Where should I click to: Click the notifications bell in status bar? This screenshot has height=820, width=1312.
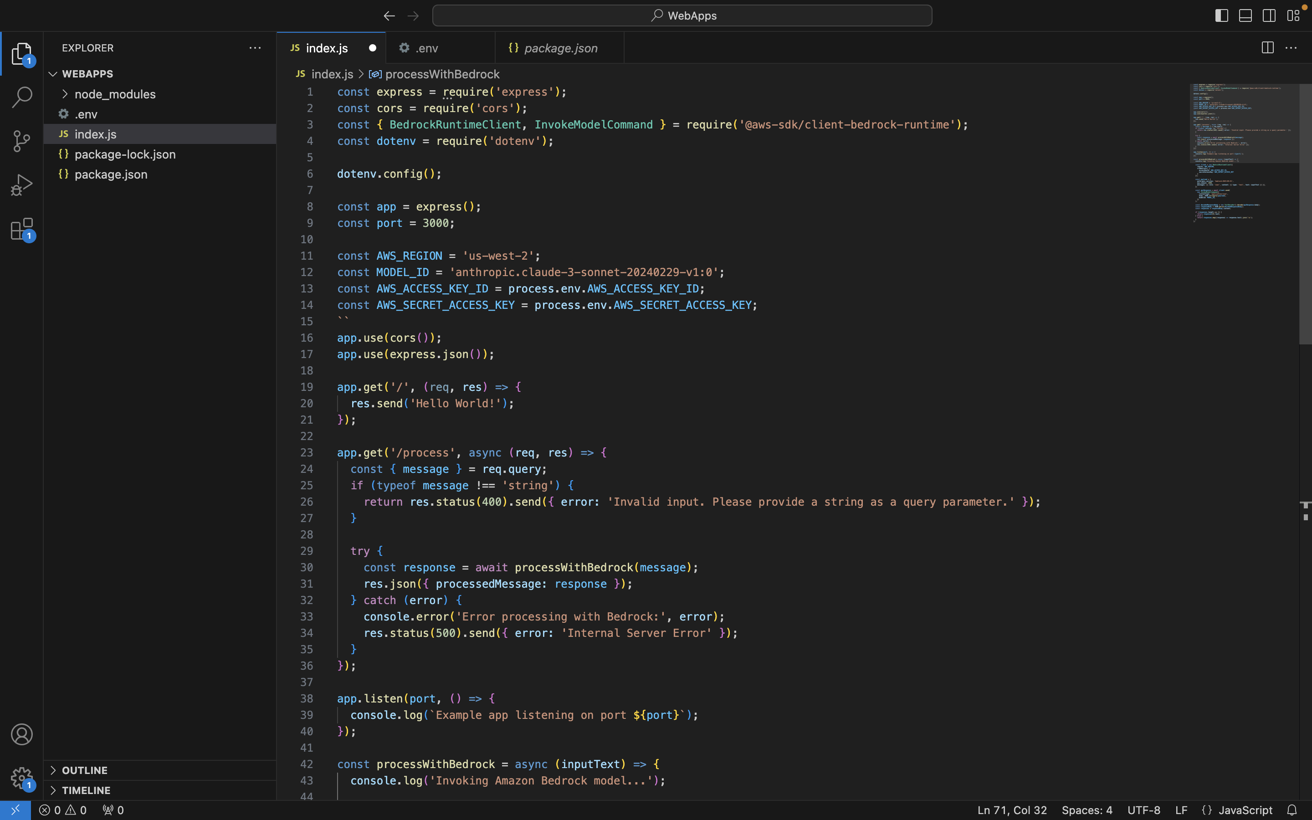point(1292,810)
